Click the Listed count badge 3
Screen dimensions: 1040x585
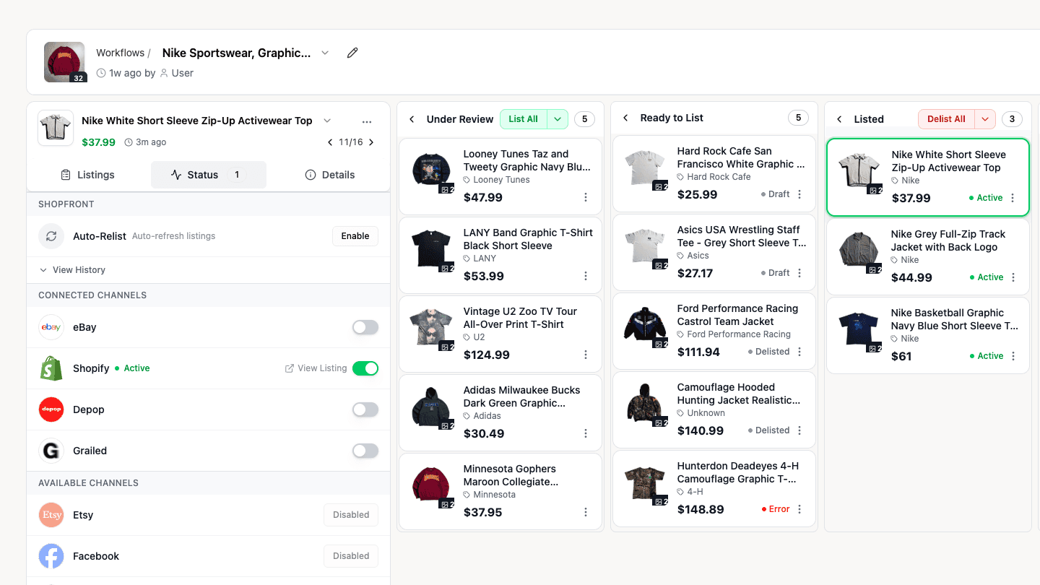tap(1012, 119)
